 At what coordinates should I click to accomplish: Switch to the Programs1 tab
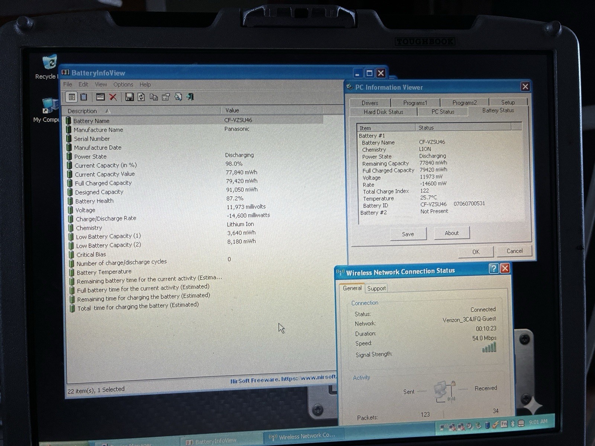pos(415,103)
